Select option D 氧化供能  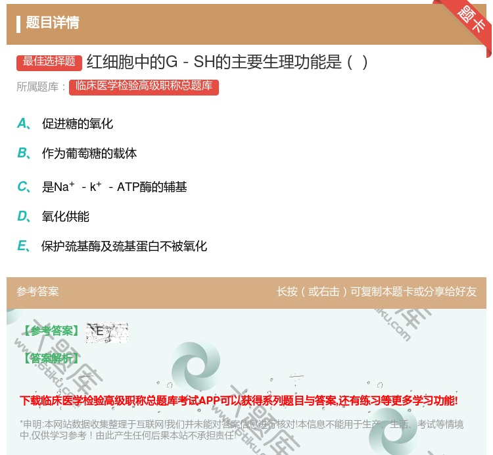click(53, 217)
